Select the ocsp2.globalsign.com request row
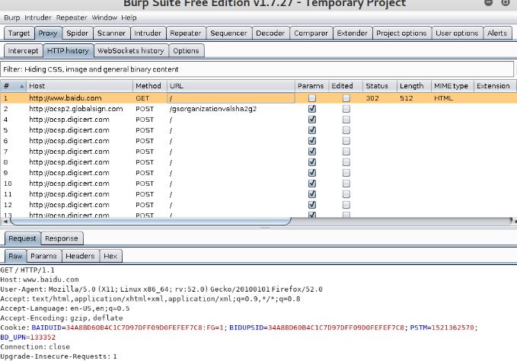Viewport: 517px width, 361px height. pos(259,109)
